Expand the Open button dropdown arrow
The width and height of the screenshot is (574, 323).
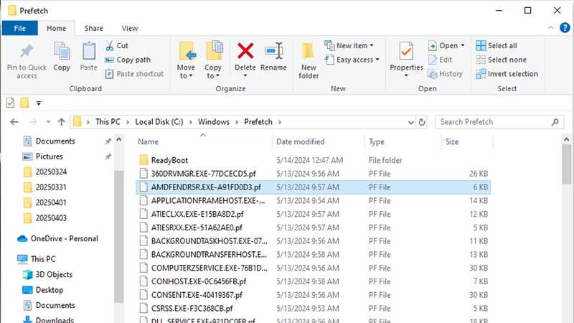click(463, 45)
